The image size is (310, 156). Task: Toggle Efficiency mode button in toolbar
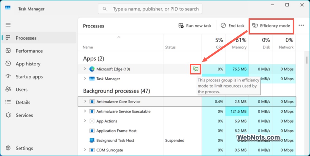pyautogui.click(x=271, y=26)
